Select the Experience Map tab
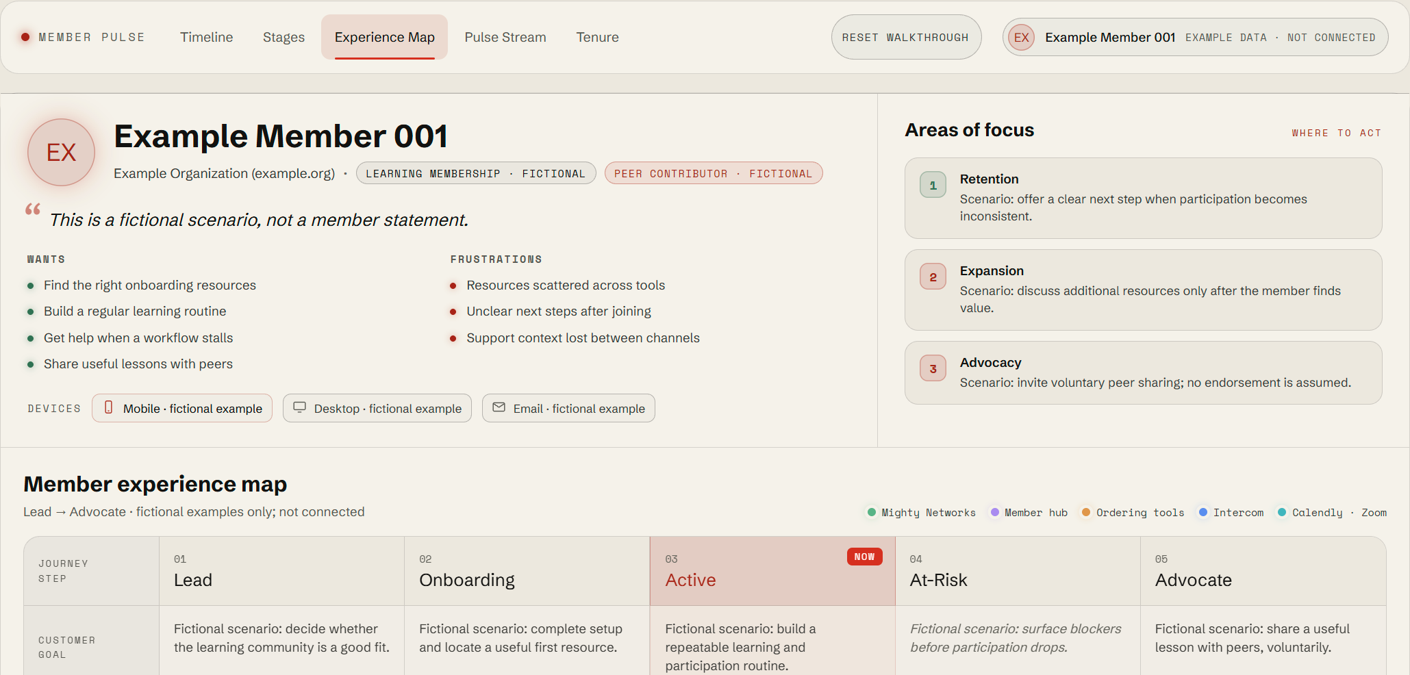1410x675 pixels. tap(384, 37)
